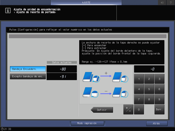Screen dimensions: 175x131
Task: Tap keypad digit 8
Action: pyautogui.click(x=149, y=99)
